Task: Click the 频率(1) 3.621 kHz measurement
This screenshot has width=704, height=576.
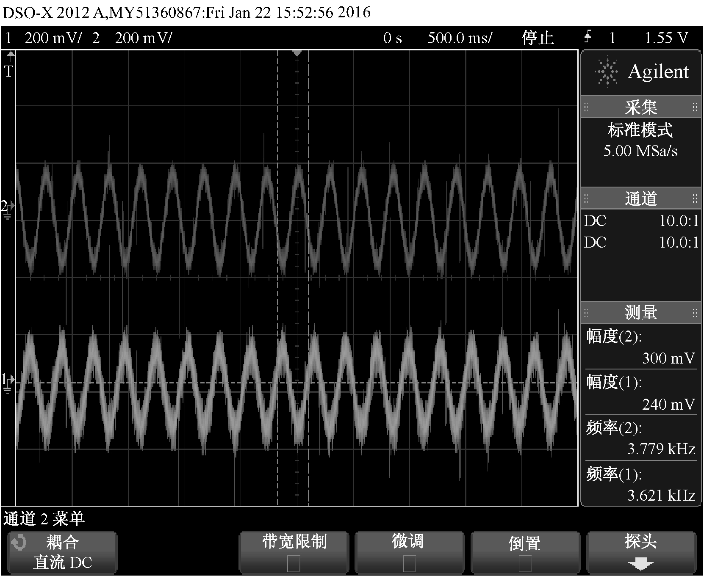Action: (x=640, y=485)
